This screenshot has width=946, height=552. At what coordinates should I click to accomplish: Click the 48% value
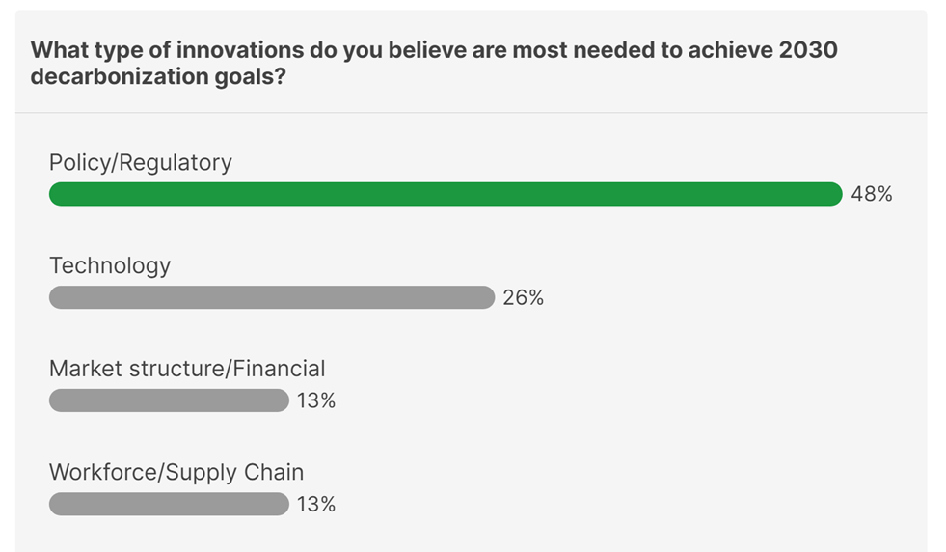[871, 194]
